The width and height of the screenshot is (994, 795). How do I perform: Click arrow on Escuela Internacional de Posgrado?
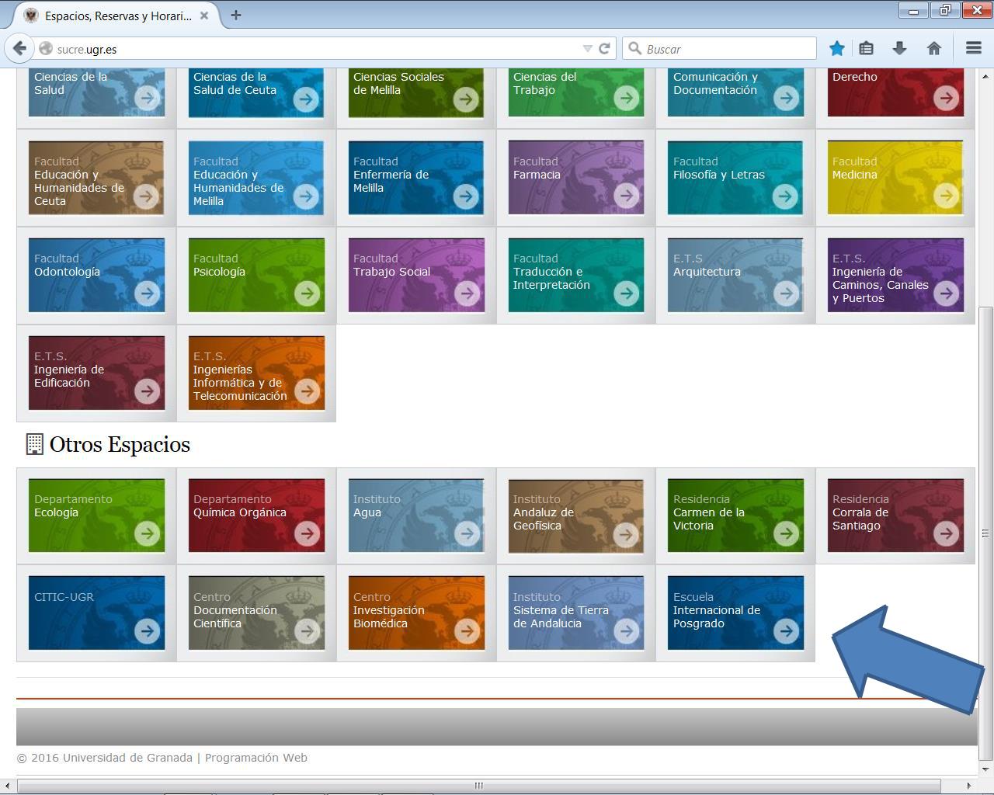pyautogui.click(x=786, y=631)
